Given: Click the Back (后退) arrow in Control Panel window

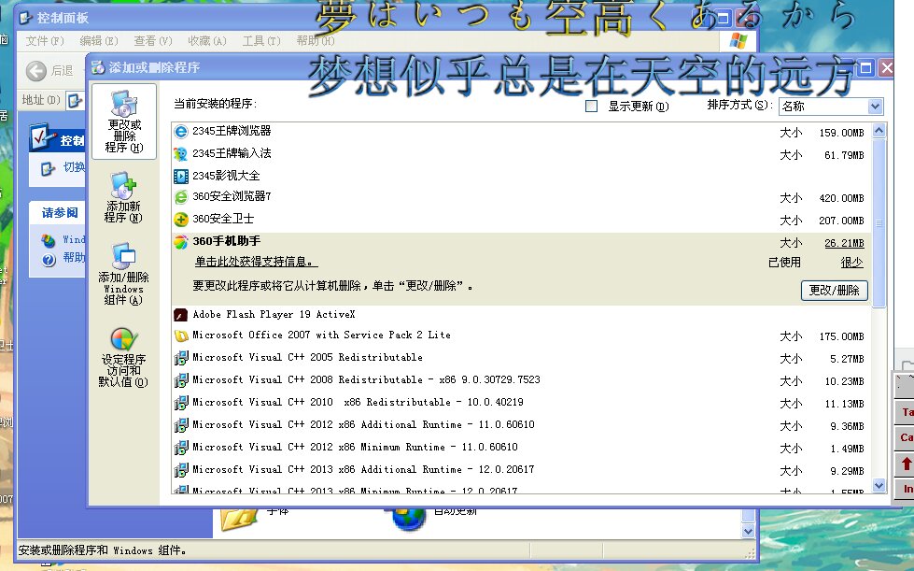Looking at the screenshot, I should pos(36,71).
